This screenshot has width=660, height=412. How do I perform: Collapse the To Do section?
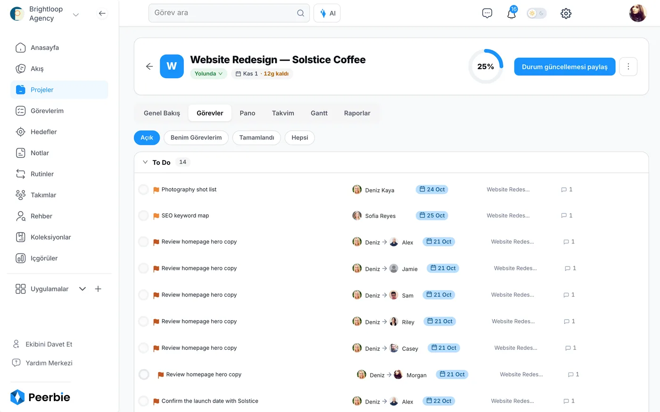145,162
